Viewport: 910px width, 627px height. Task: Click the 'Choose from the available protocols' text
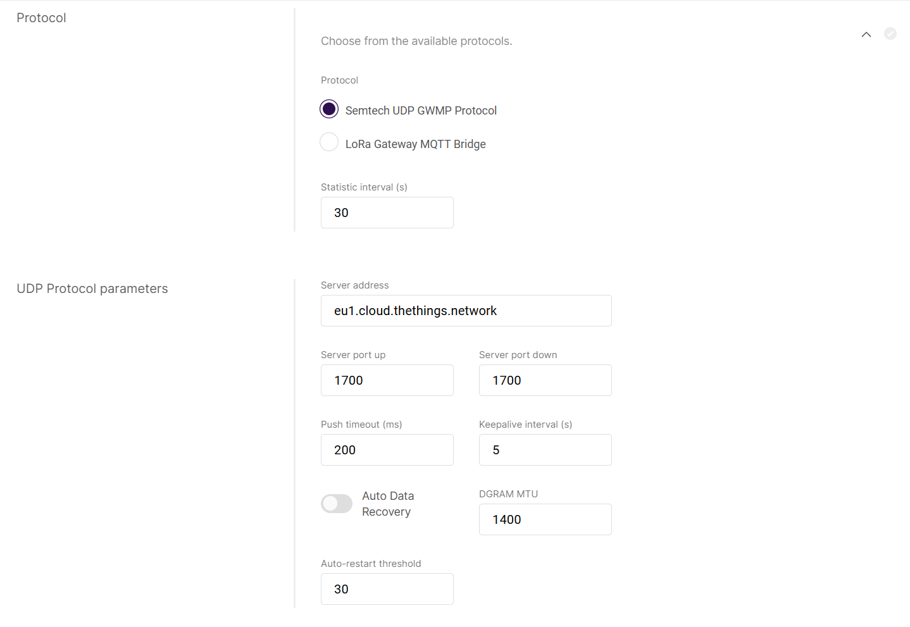point(416,41)
